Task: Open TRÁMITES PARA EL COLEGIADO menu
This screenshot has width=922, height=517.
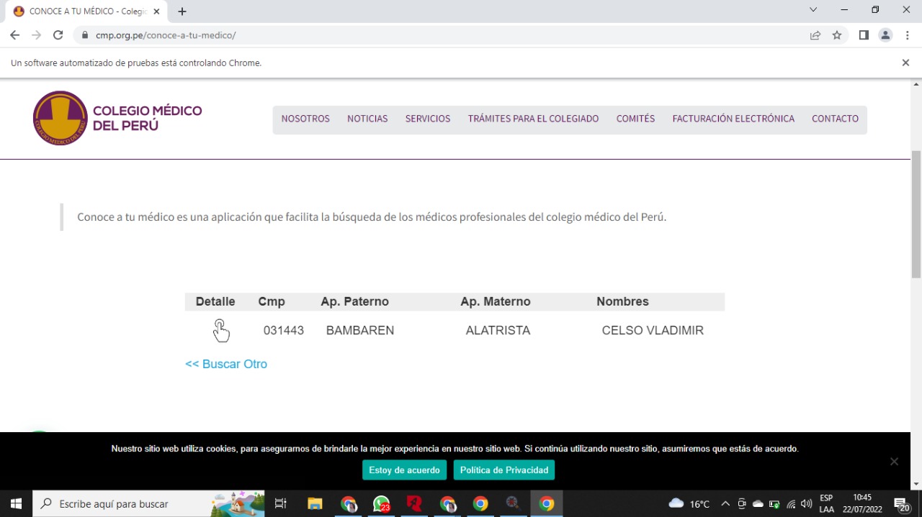Action: (x=533, y=119)
